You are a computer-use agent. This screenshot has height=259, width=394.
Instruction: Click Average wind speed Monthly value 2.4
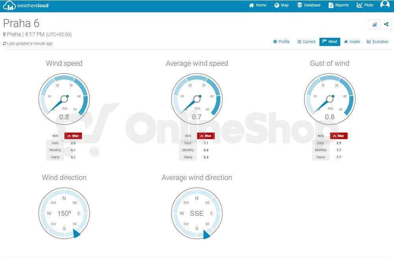[206, 150]
